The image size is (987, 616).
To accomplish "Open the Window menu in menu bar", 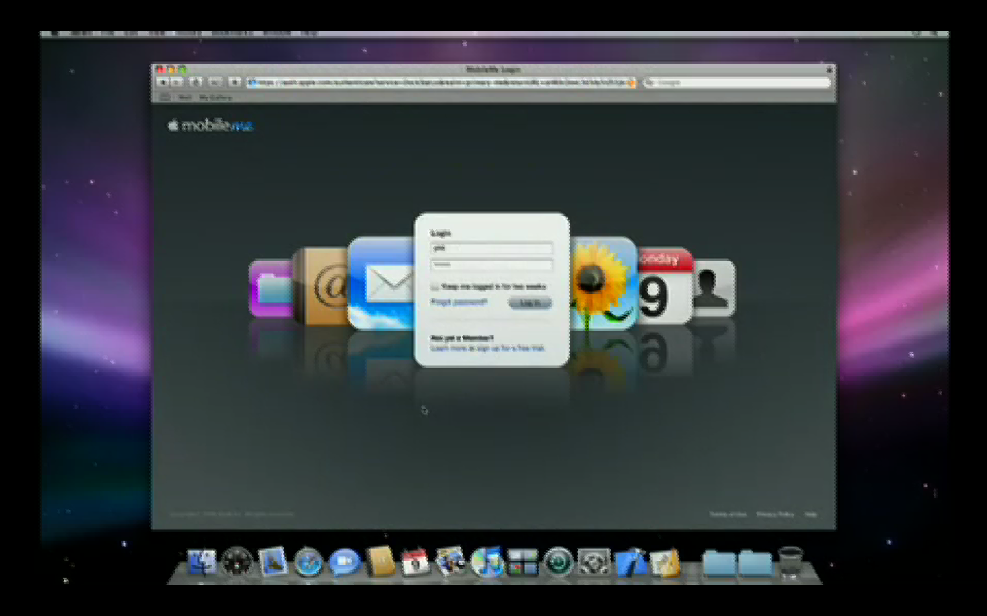I will point(277,32).
